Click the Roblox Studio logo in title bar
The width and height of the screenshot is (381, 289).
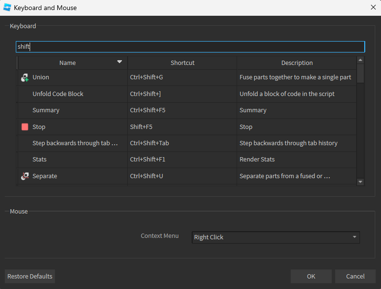(7, 8)
